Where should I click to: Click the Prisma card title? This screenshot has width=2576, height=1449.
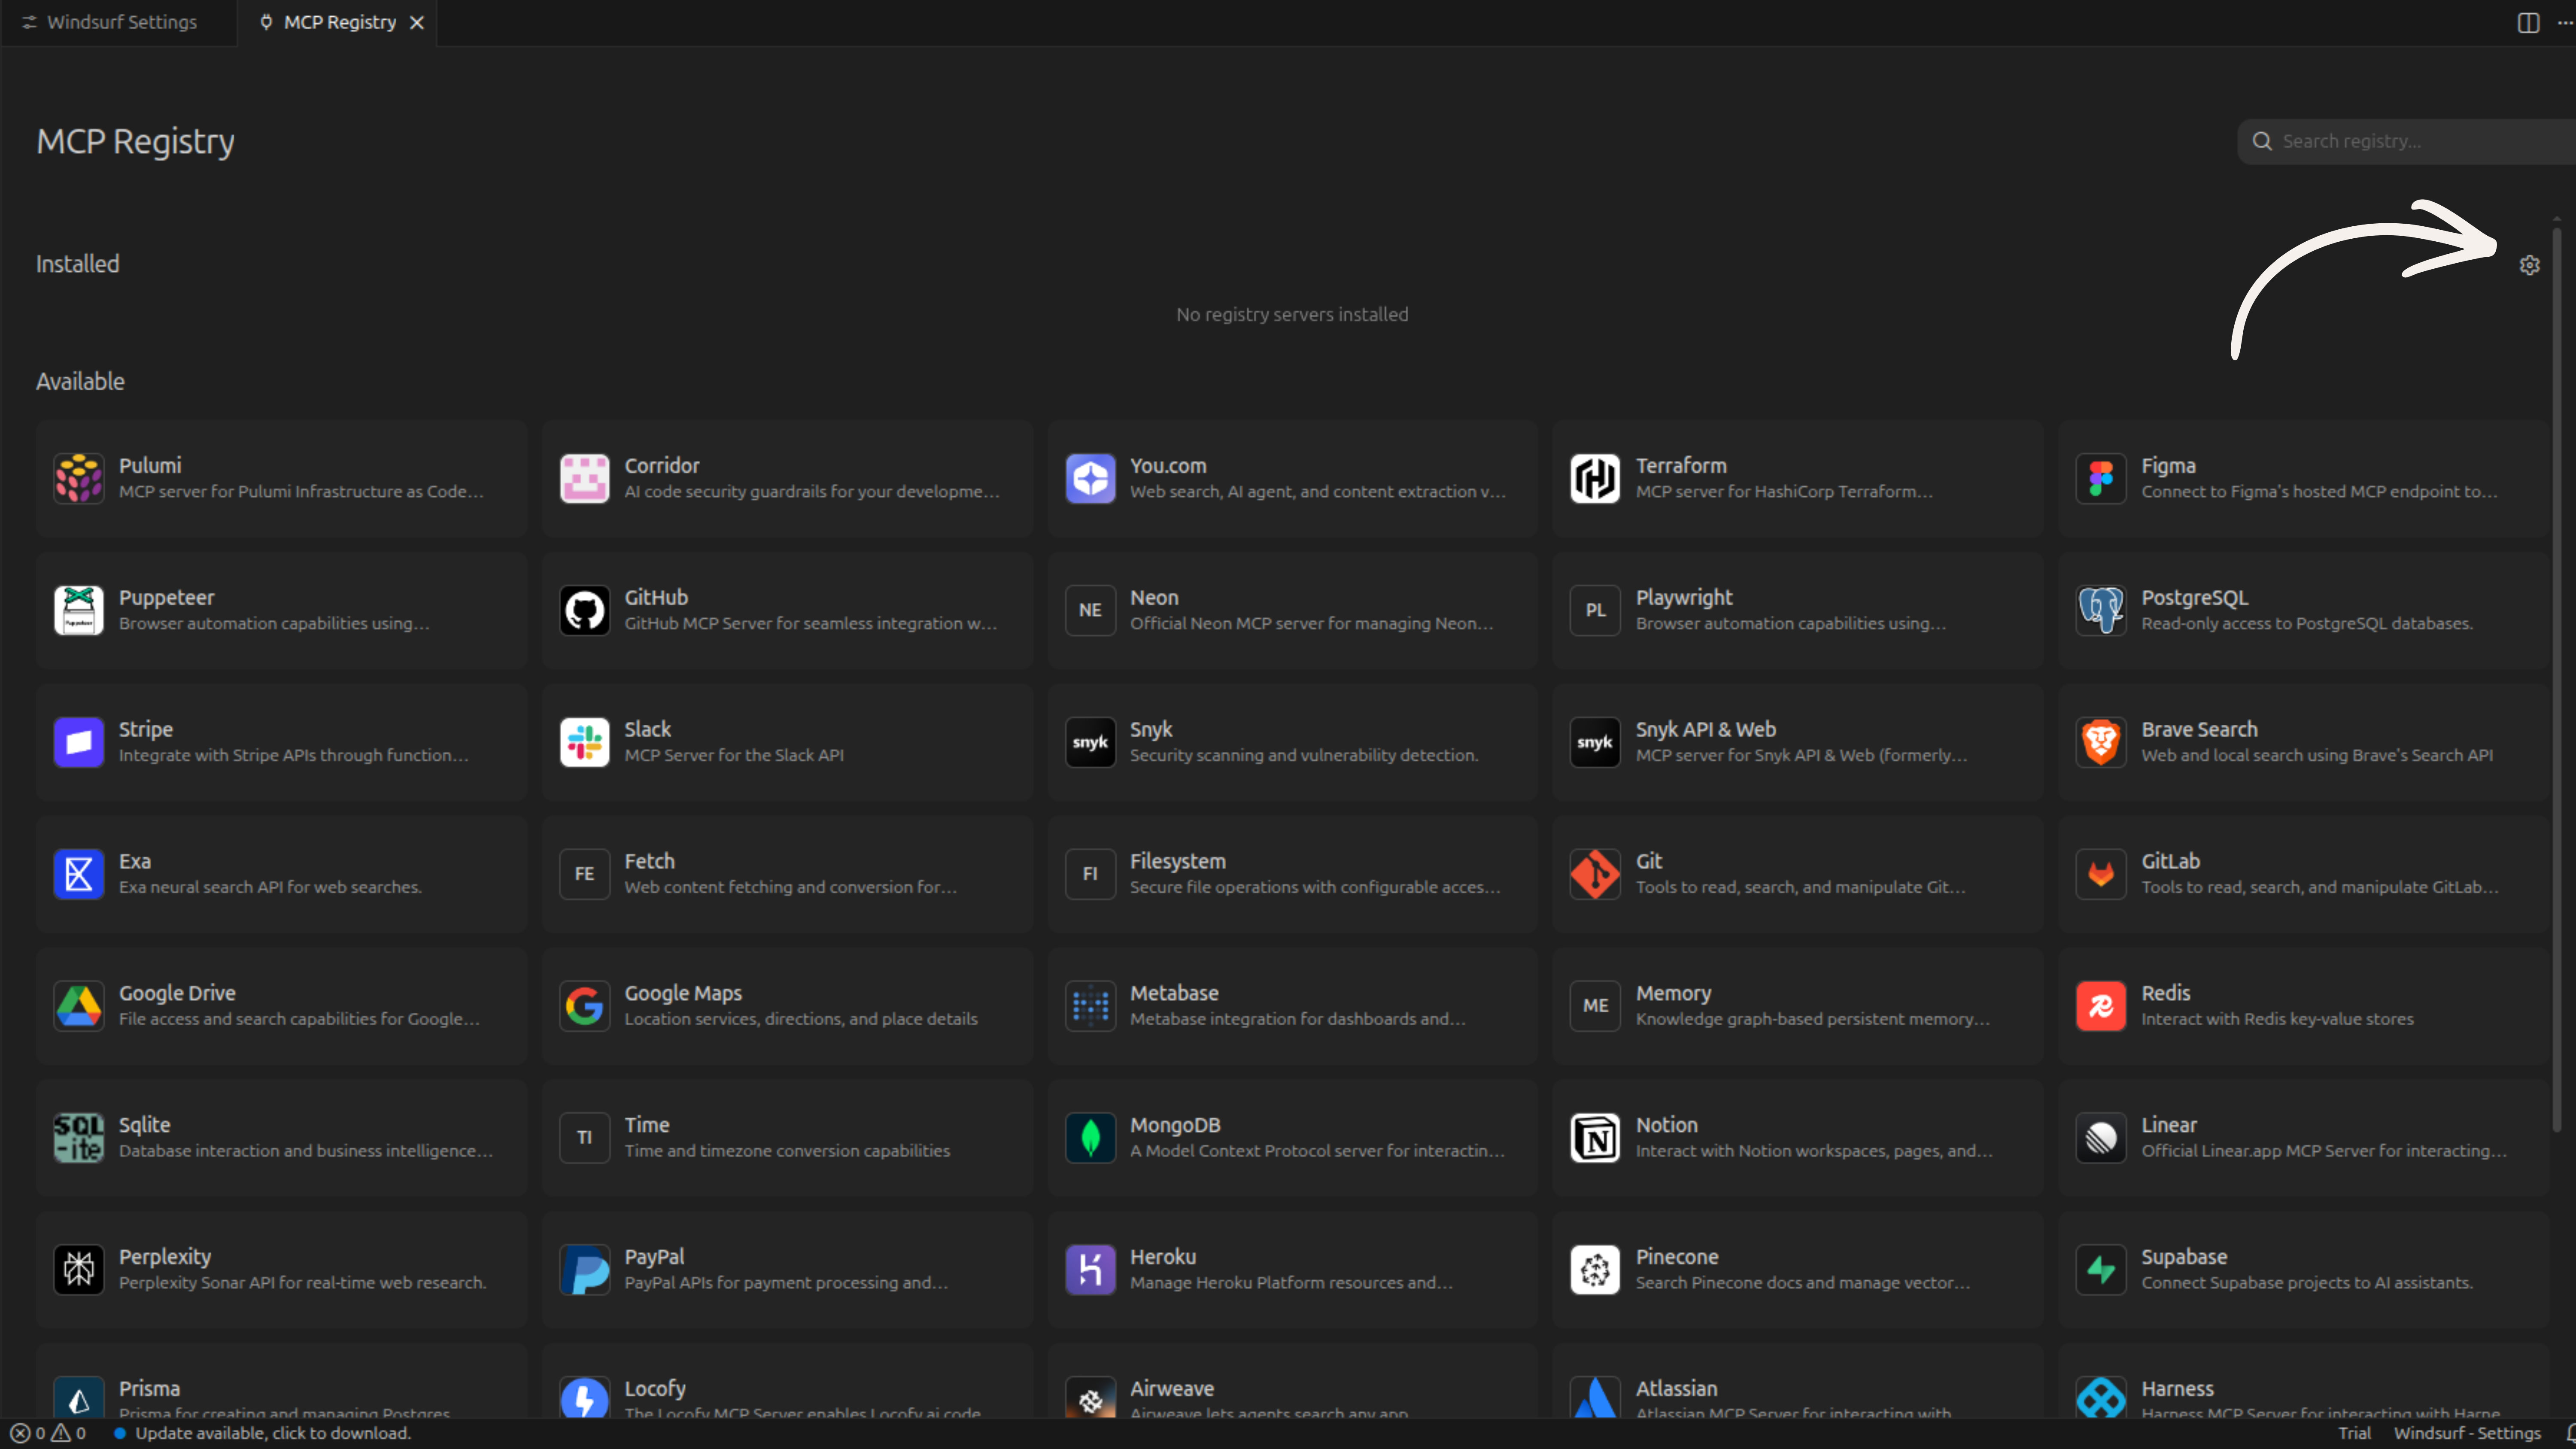(149, 1388)
